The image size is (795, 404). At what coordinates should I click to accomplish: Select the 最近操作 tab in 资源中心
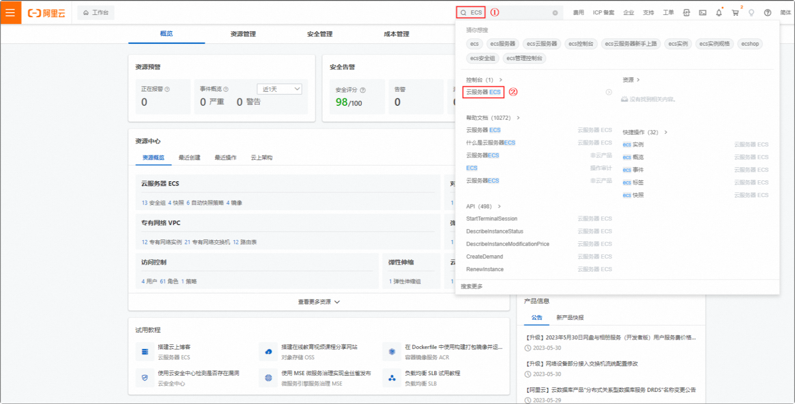[x=225, y=157]
